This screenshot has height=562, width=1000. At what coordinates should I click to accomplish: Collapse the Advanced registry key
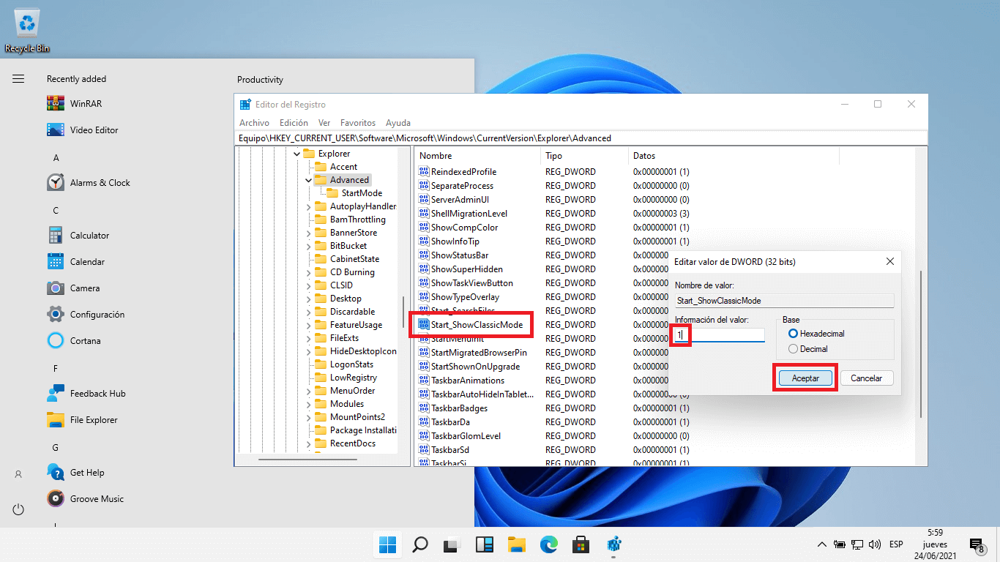click(x=308, y=180)
